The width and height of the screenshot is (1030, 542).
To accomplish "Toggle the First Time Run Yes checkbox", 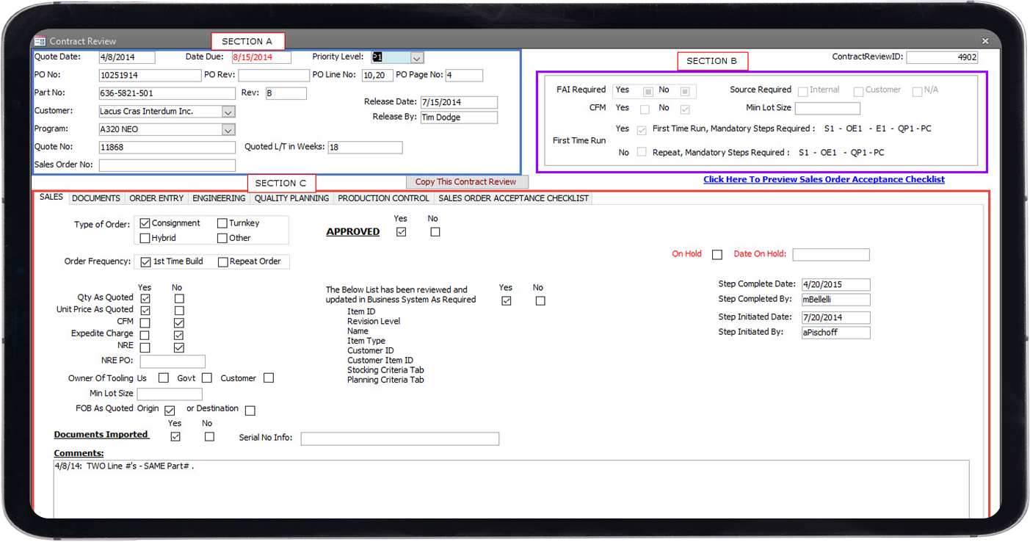I will pyautogui.click(x=642, y=130).
